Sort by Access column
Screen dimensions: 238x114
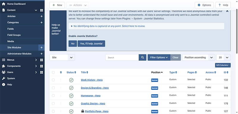pos(211,73)
